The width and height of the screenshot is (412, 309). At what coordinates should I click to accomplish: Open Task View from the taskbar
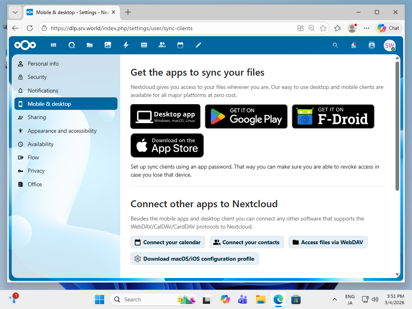tap(207, 299)
